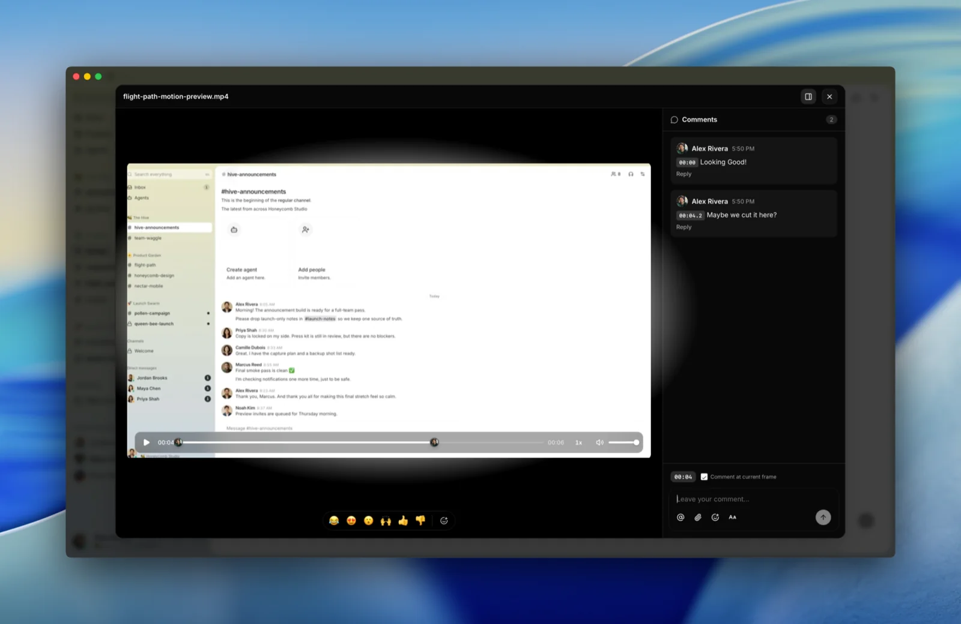Screen dimensions: 961x624
Task: Click the video preview frame
Action: coord(389,310)
